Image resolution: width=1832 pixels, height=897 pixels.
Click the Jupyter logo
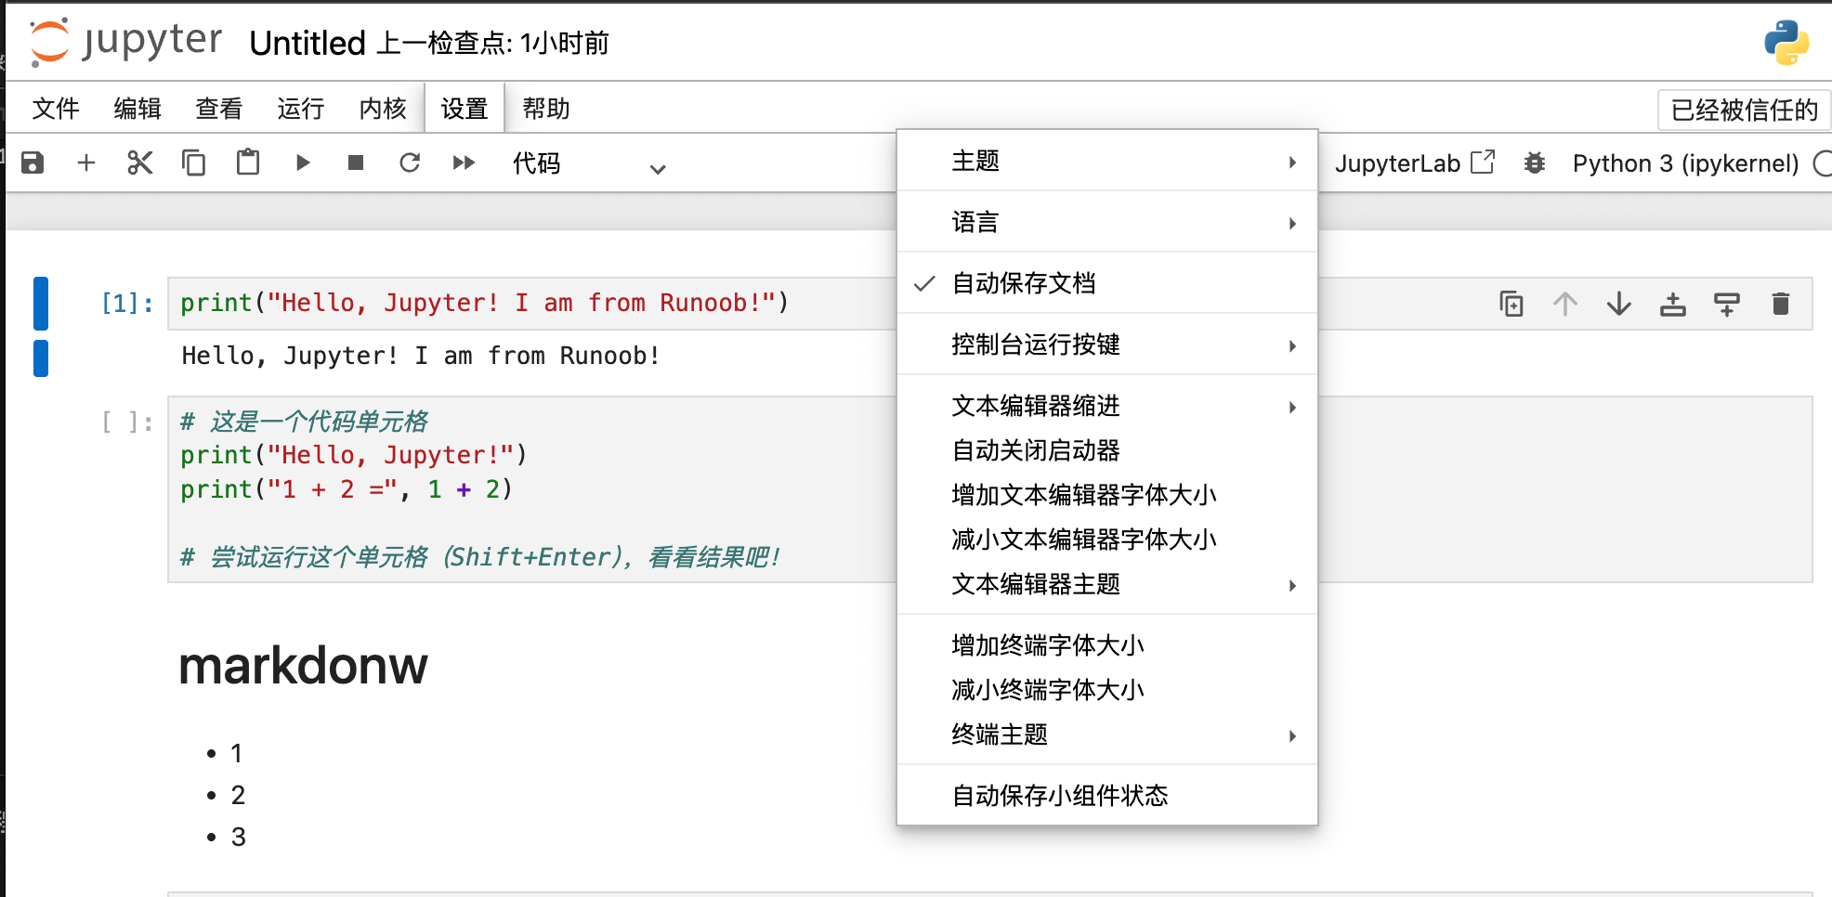click(x=126, y=42)
